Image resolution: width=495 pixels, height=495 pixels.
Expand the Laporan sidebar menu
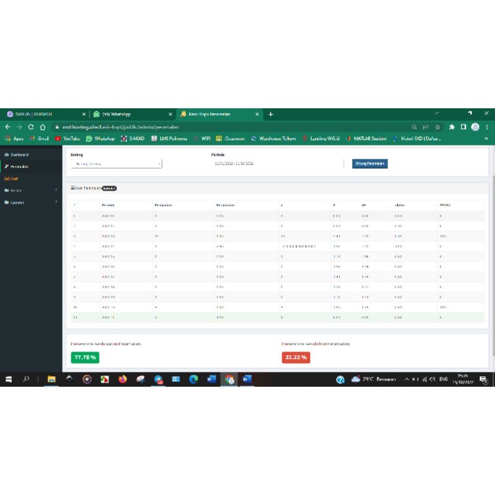[31, 202]
